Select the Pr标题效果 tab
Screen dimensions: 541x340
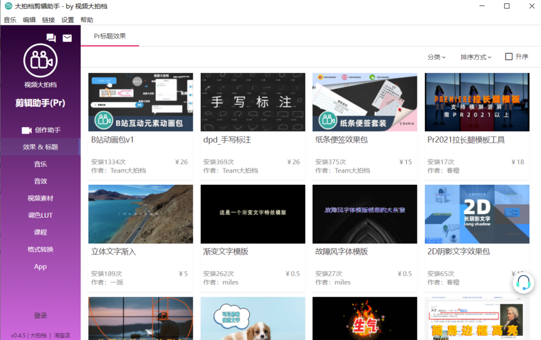(x=109, y=36)
